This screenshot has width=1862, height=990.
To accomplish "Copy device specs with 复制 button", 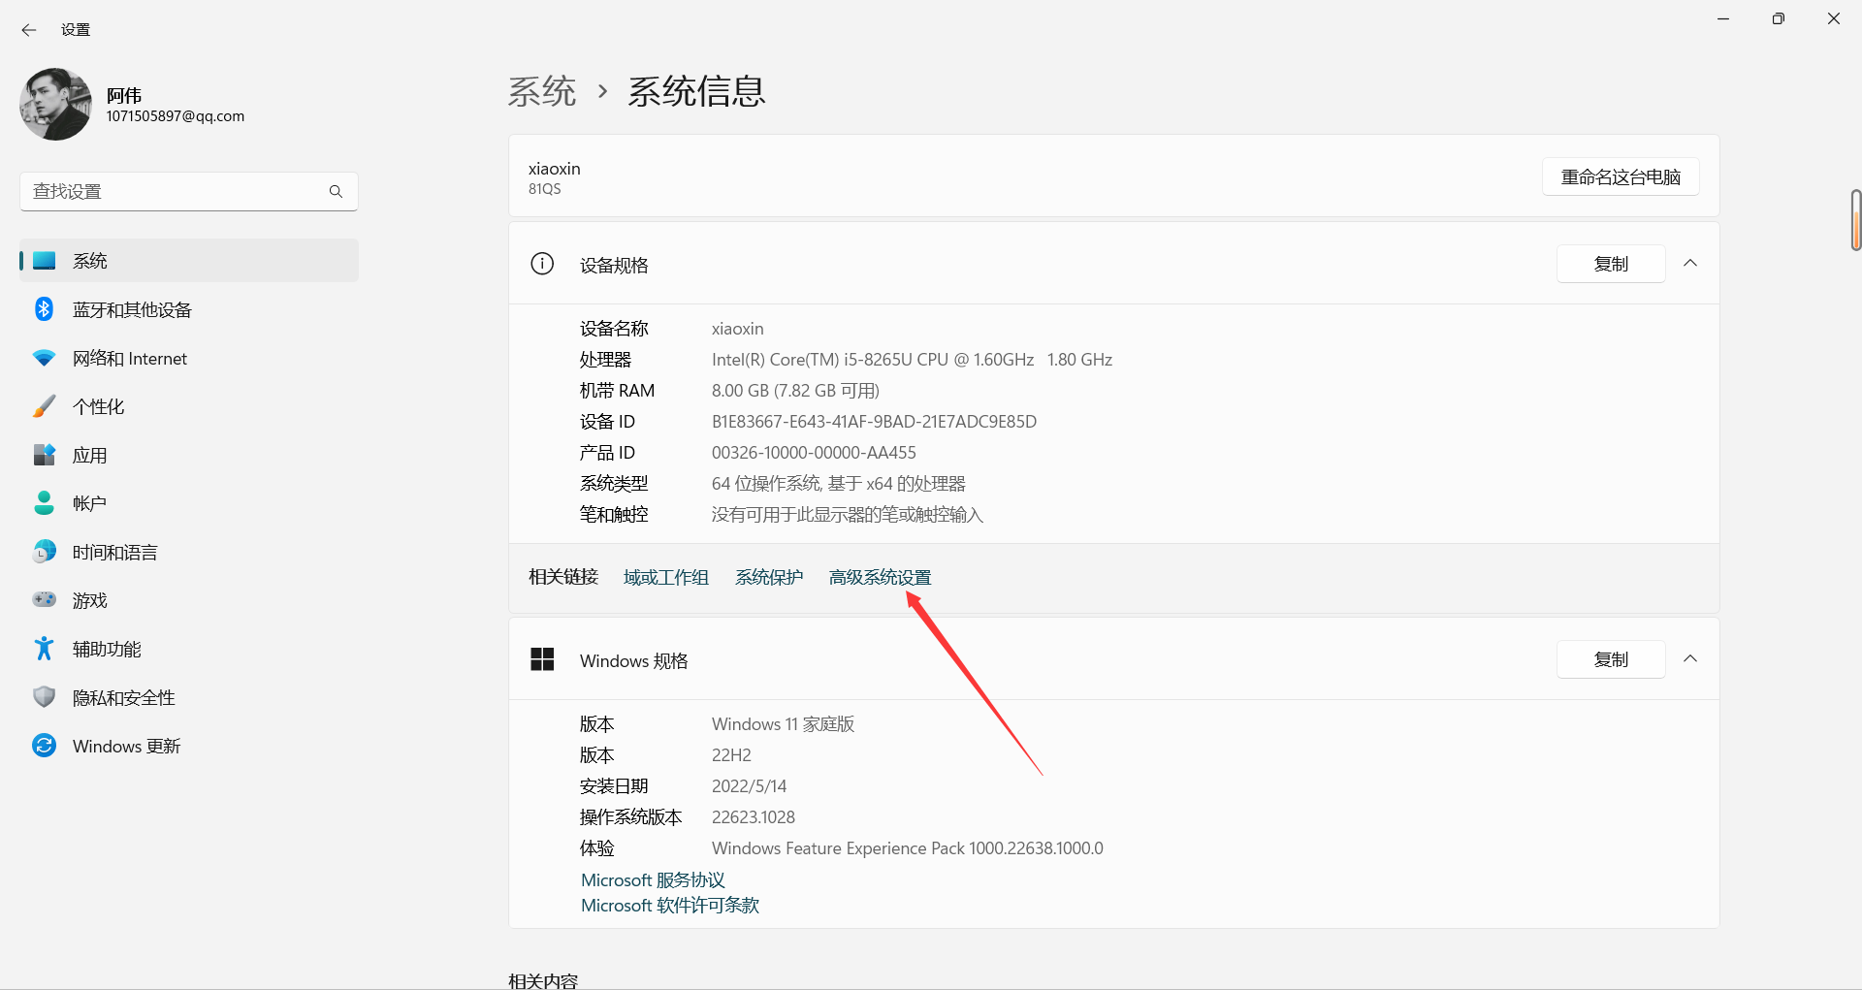I will [x=1611, y=264].
